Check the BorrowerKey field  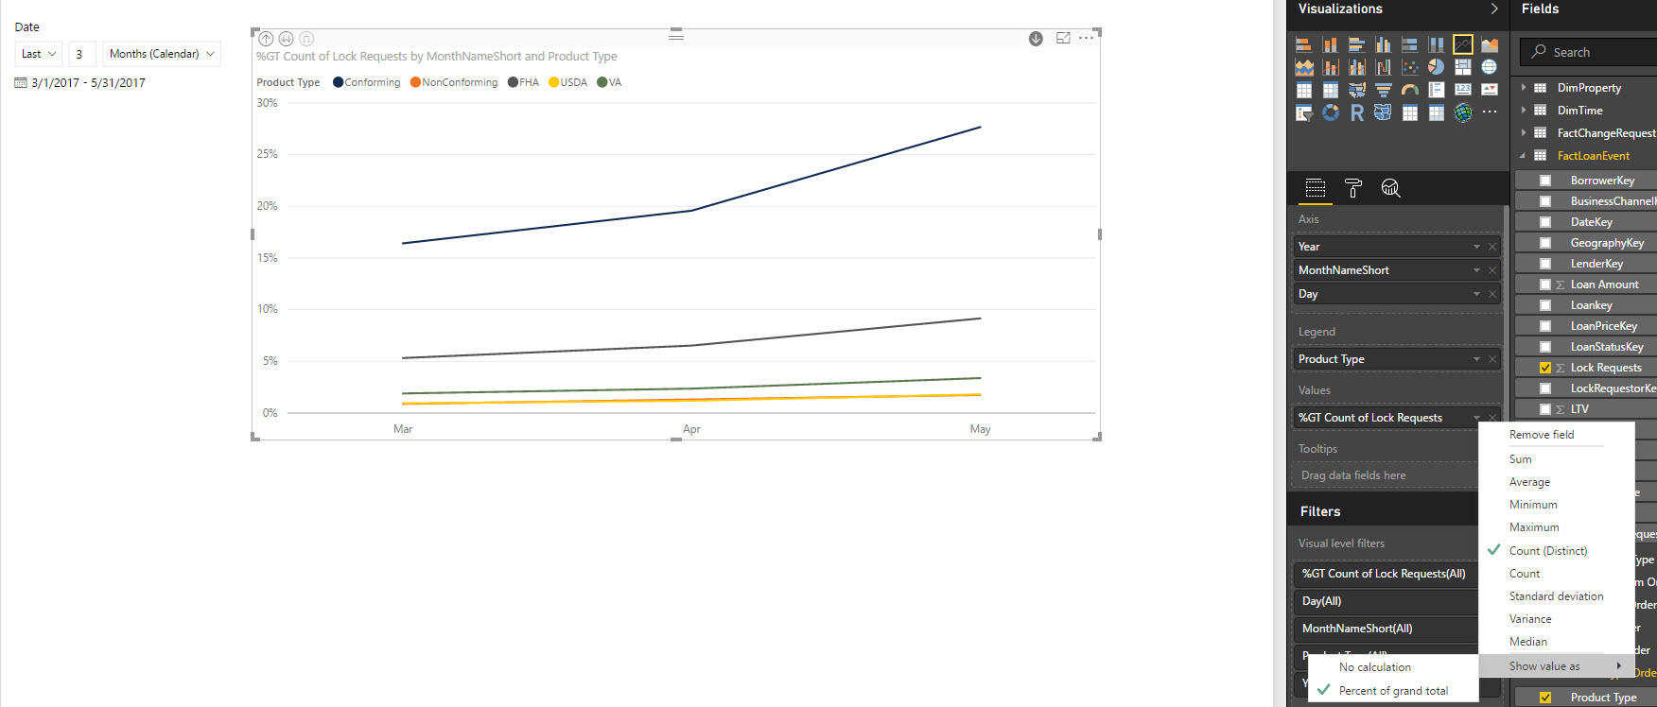point(1545,181)
